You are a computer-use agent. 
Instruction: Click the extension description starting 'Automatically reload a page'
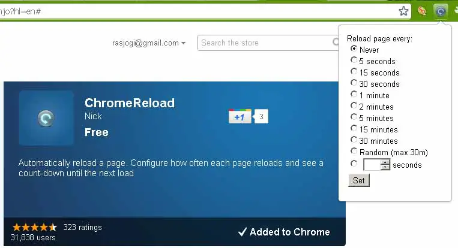[x=171, y=168]
